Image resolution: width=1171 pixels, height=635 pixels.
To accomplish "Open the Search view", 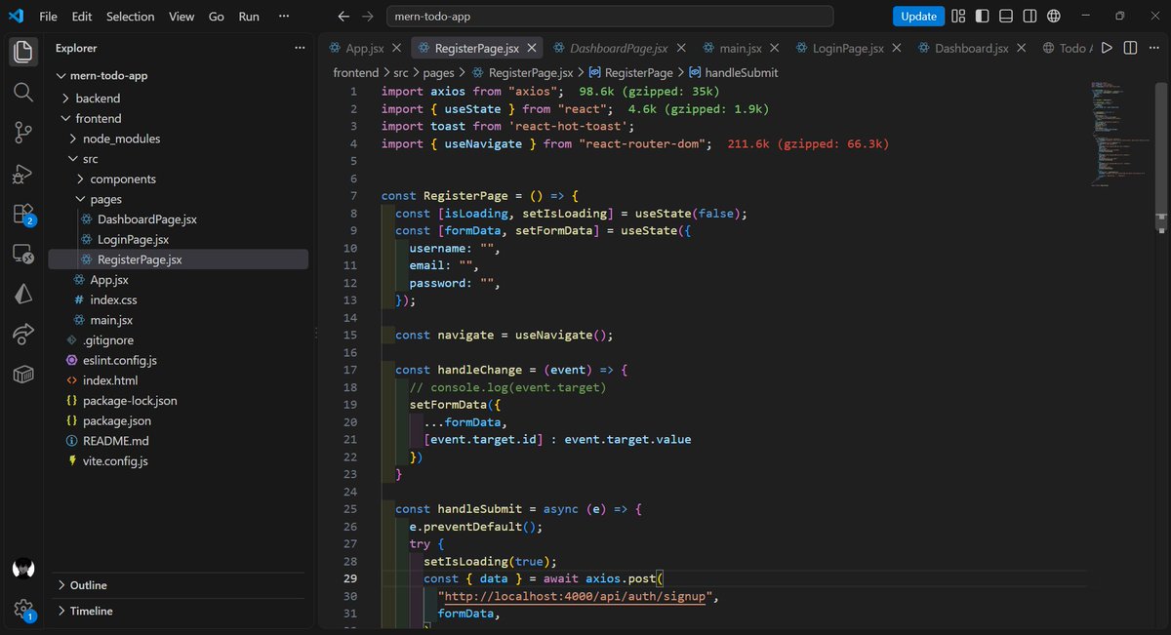I will (x=23, y=92).
